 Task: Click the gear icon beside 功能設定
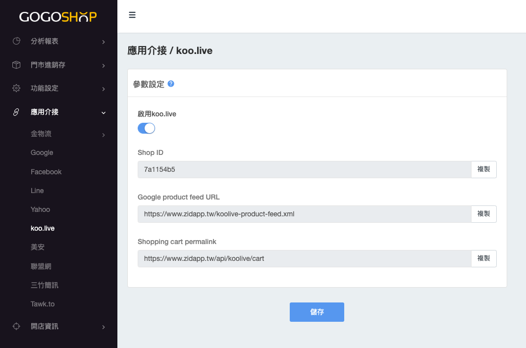point(16,88)
